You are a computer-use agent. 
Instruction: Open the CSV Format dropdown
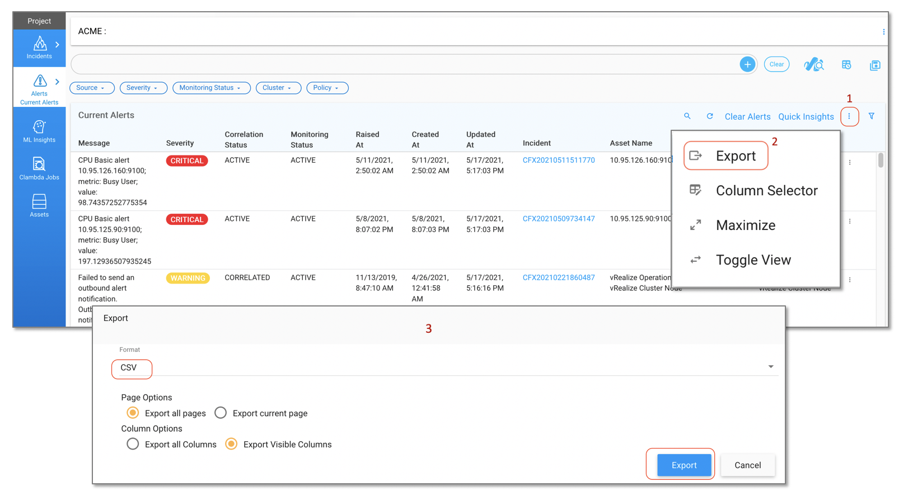[x=444, y=367]
